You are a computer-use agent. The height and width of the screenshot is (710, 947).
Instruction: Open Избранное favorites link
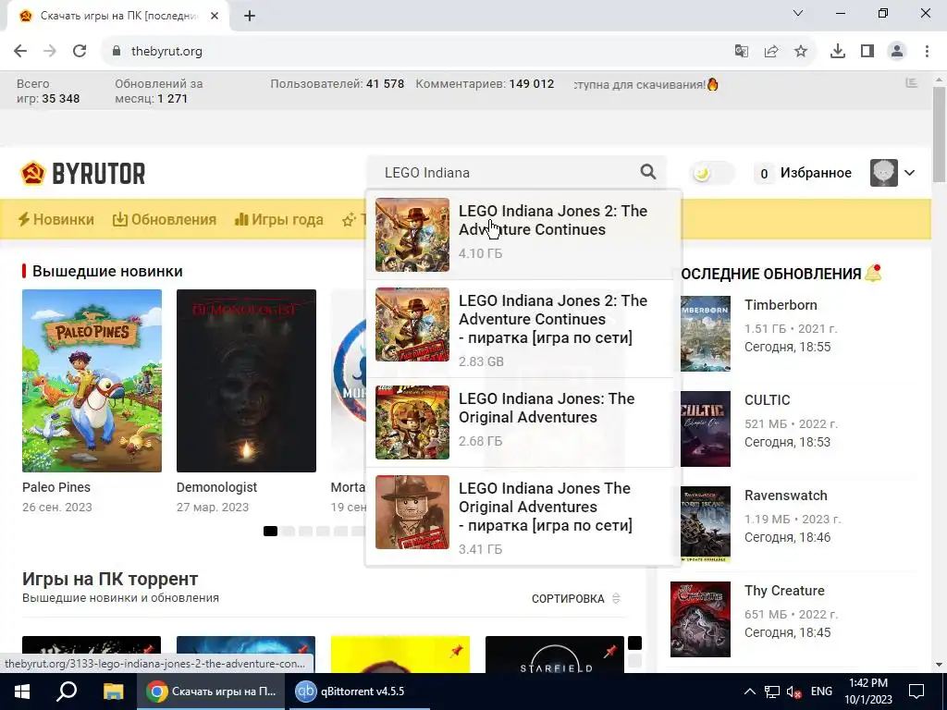click(x=816, y=173)
